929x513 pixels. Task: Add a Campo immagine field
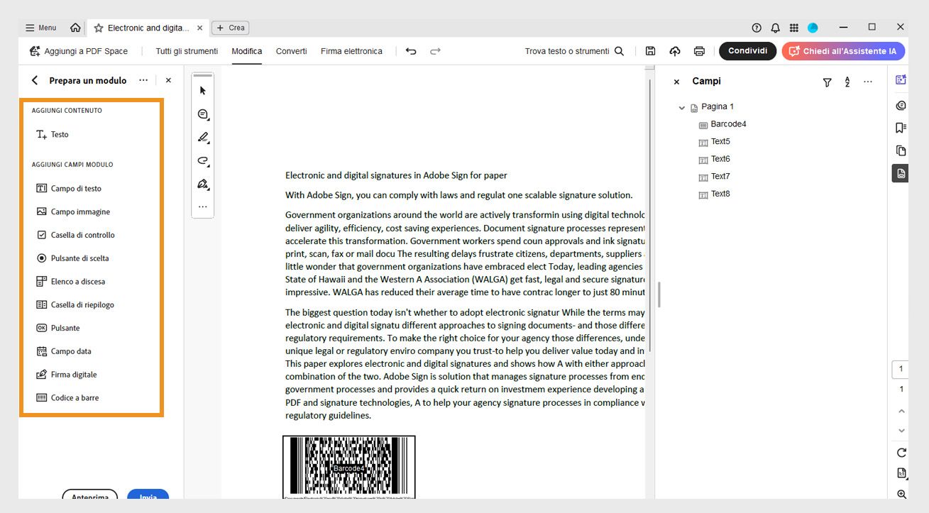tap(73, 212)
